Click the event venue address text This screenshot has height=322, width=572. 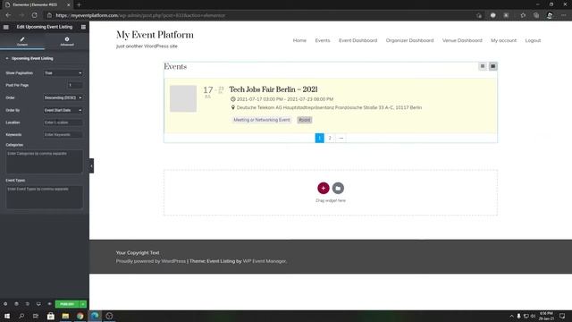pyautogui.click(x=329, y=107)
